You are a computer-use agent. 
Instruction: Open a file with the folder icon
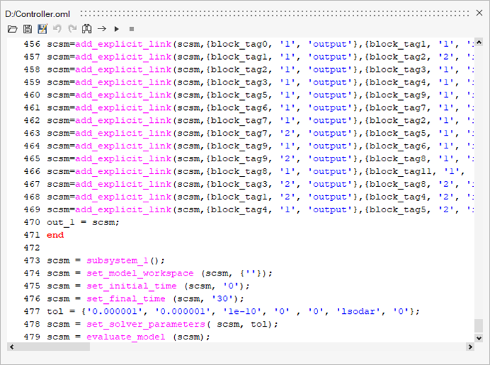point(12,29)
